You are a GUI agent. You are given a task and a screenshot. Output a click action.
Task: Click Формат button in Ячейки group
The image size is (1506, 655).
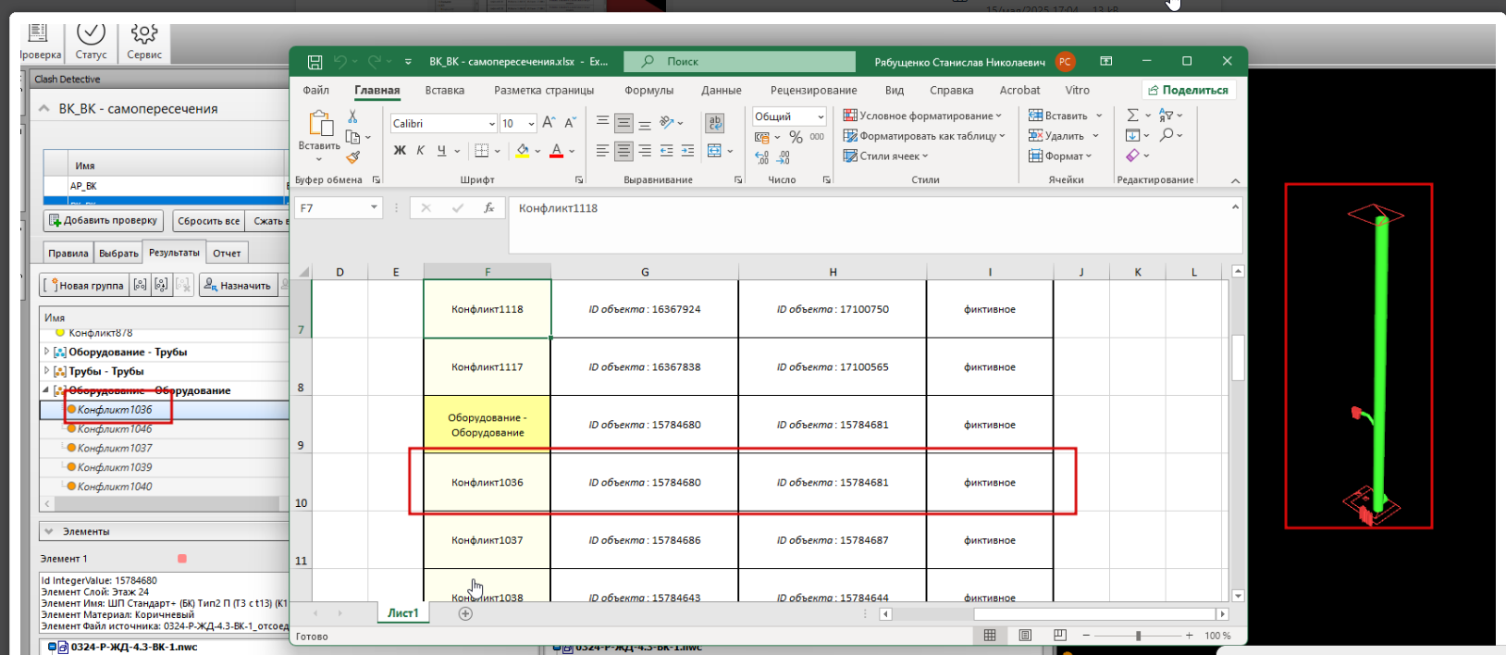[1060, 156]
